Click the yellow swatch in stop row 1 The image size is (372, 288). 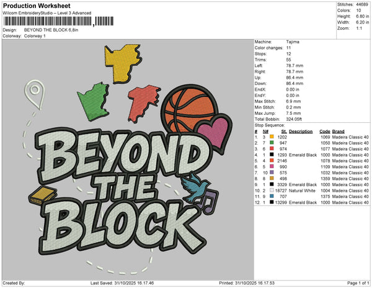pyautogui.click(x=272, y=137)
